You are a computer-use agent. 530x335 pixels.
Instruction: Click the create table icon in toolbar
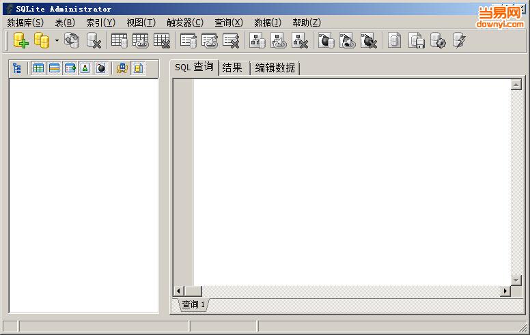click(x=119, y=41)
